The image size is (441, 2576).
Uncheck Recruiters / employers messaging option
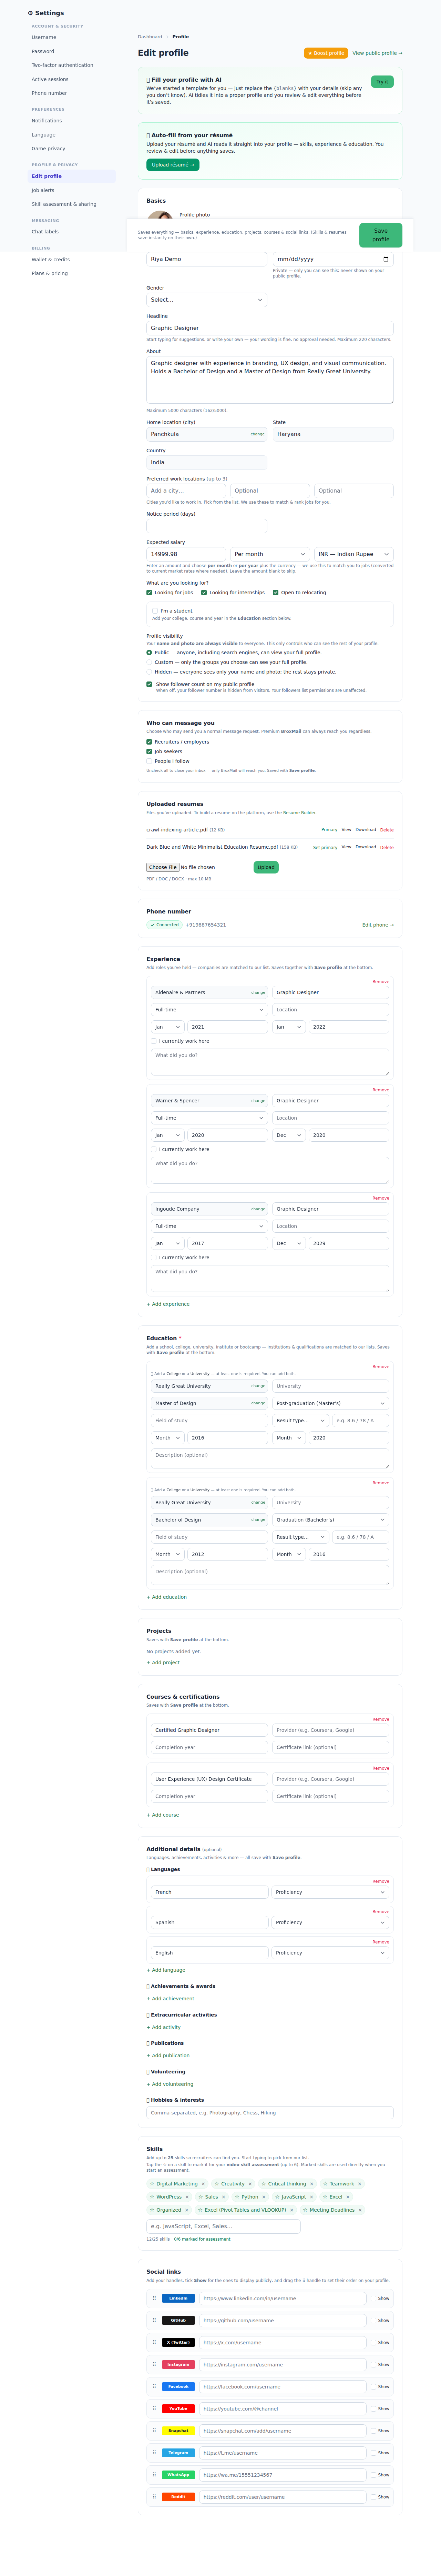(149, 742)
